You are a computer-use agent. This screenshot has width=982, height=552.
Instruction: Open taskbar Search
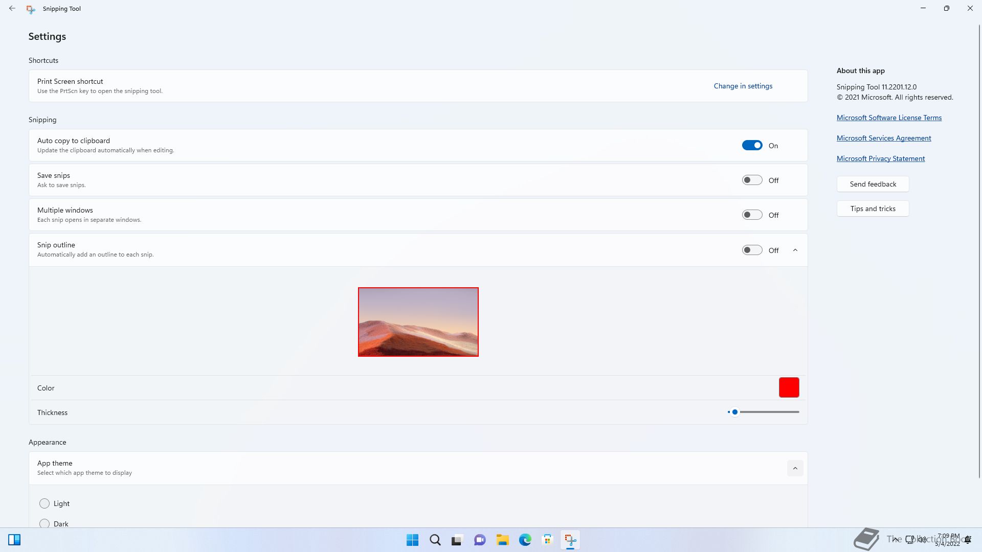[435, 540]
